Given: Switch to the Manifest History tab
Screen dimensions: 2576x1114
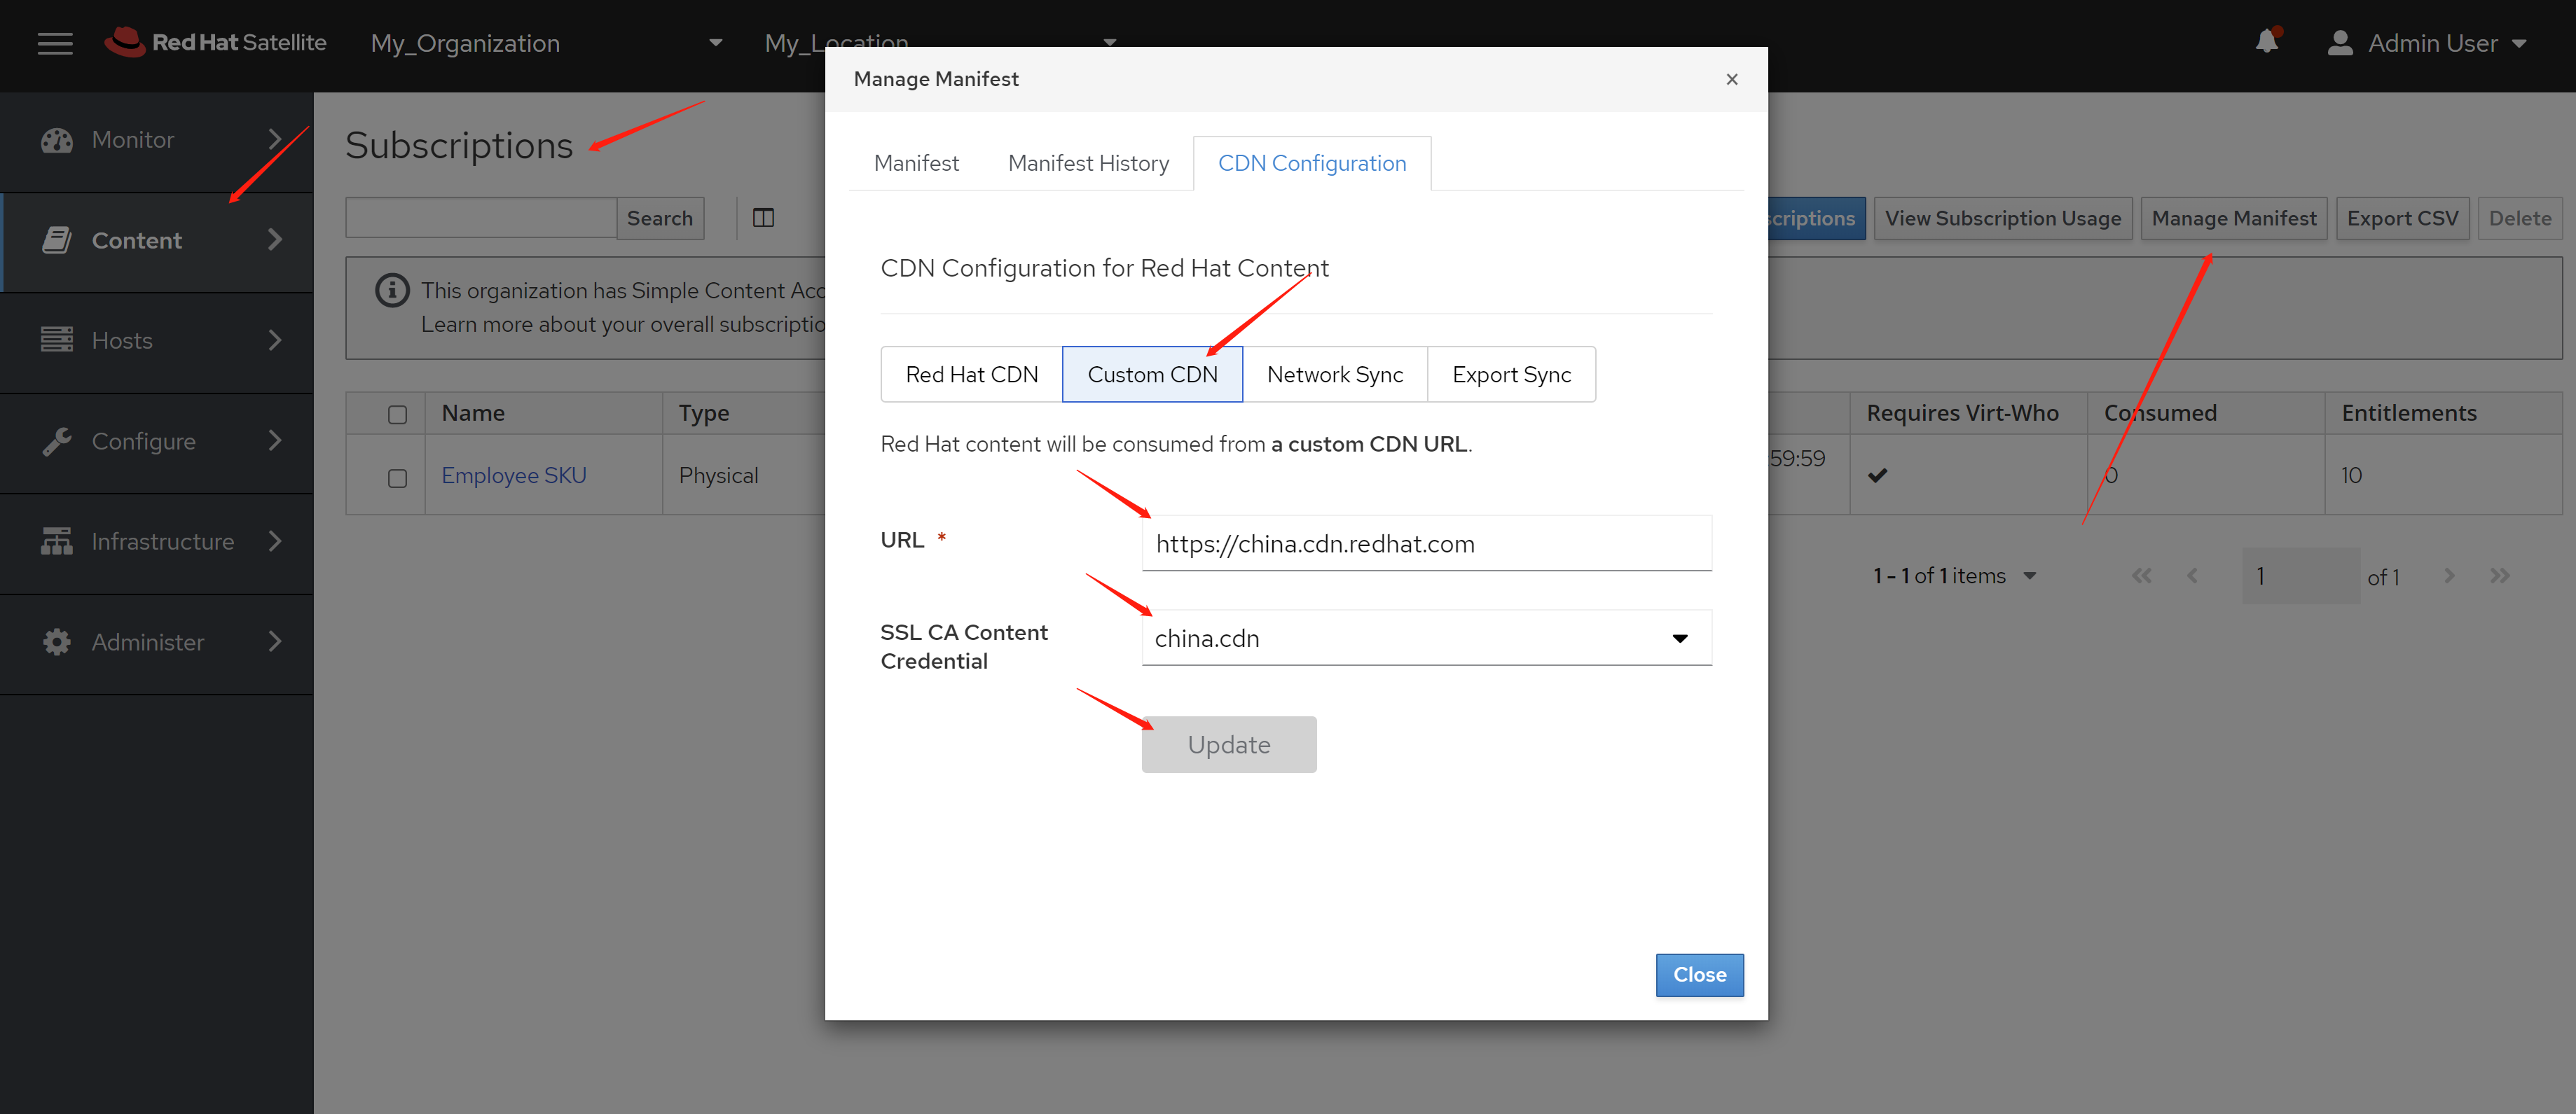Looking at the screenshot, I should click(1088, 163).
